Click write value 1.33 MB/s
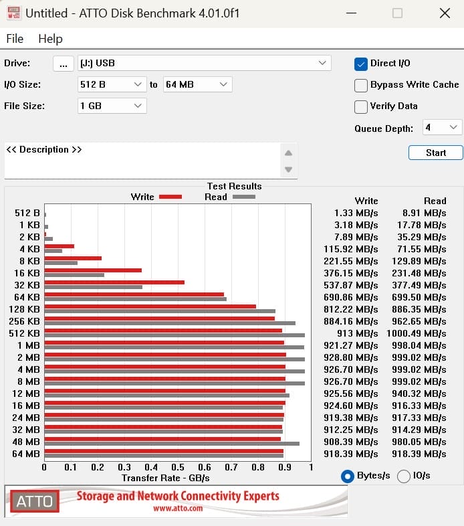Viewport: 464px width, 526px height. (x=356, y=213)
